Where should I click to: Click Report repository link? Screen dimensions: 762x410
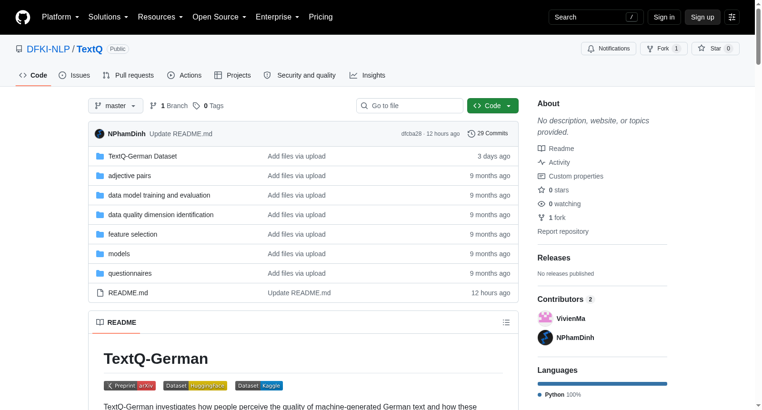563,231
